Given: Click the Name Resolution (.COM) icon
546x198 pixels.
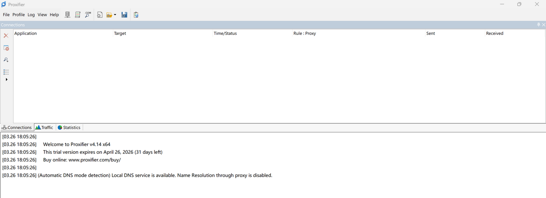Looking at the screenshot, I should click(88, 15).
